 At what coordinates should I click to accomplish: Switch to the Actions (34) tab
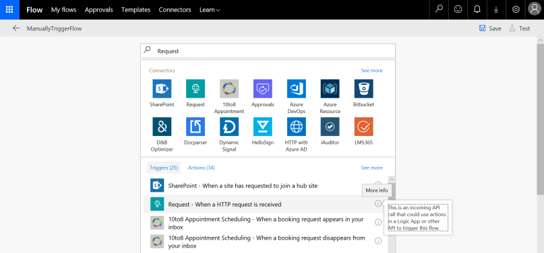(202, 168)
